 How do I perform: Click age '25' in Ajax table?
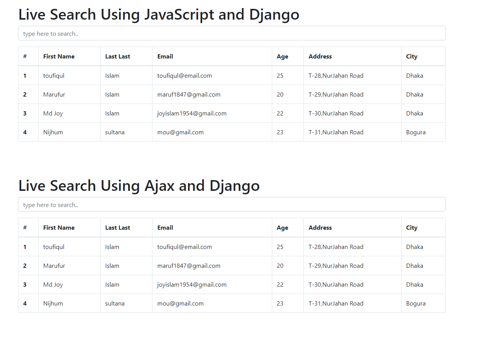280,247
